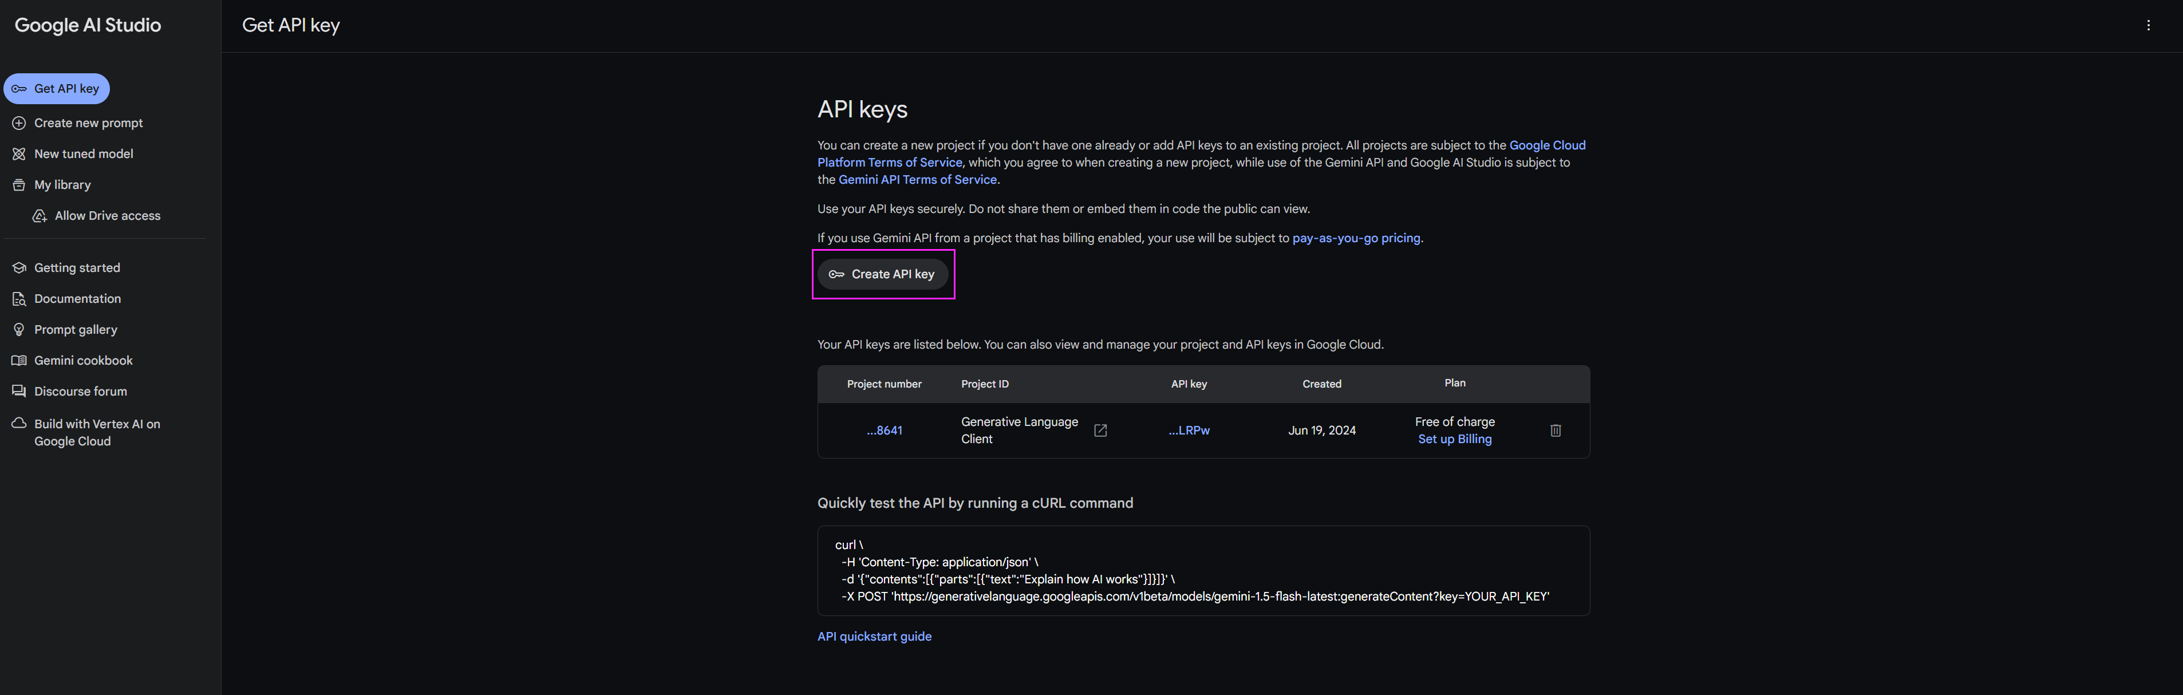Click the Discourse forum chat icon
Image resolution: width=2183 pixels, height=695 pixels.
(19, 392)
